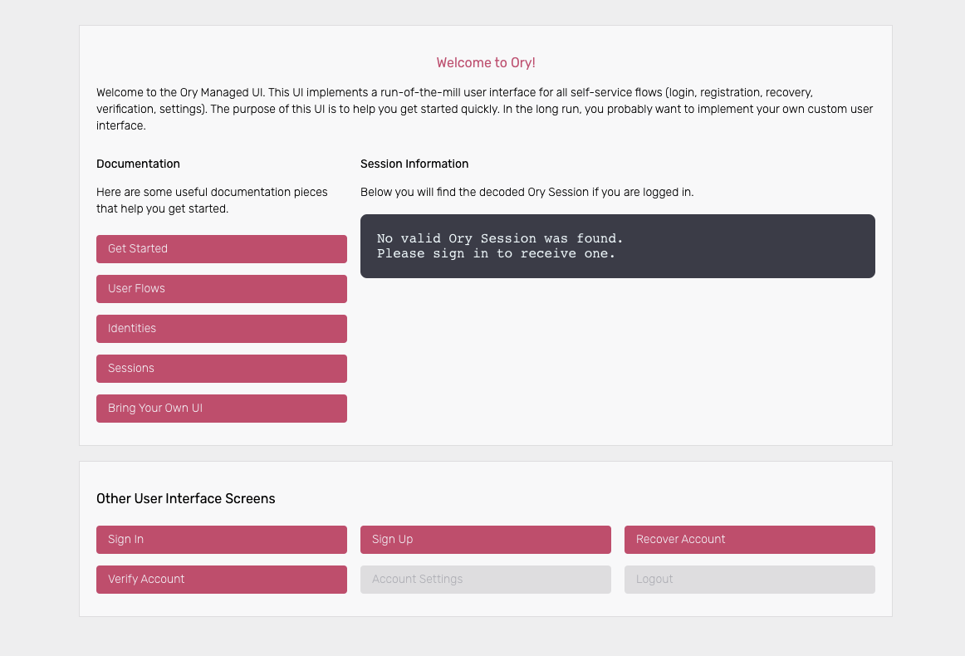Open the Sign In screen
Image resolution: width=965 pixels, height=656 pixels.
[x=222, y=540]
